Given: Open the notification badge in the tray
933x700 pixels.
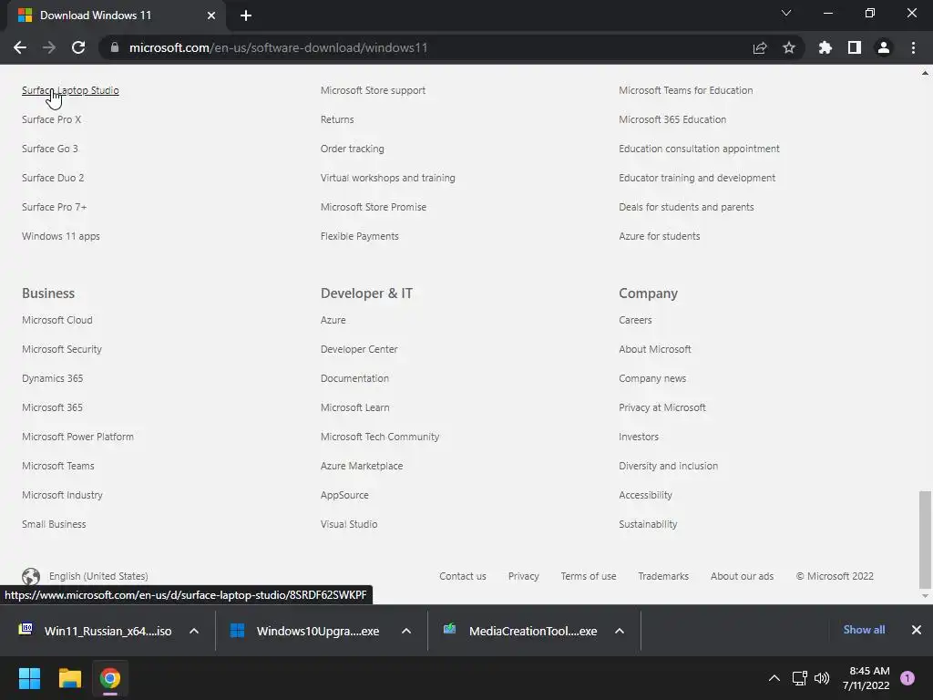Looking at the screenshot, I should coord(907,678).
